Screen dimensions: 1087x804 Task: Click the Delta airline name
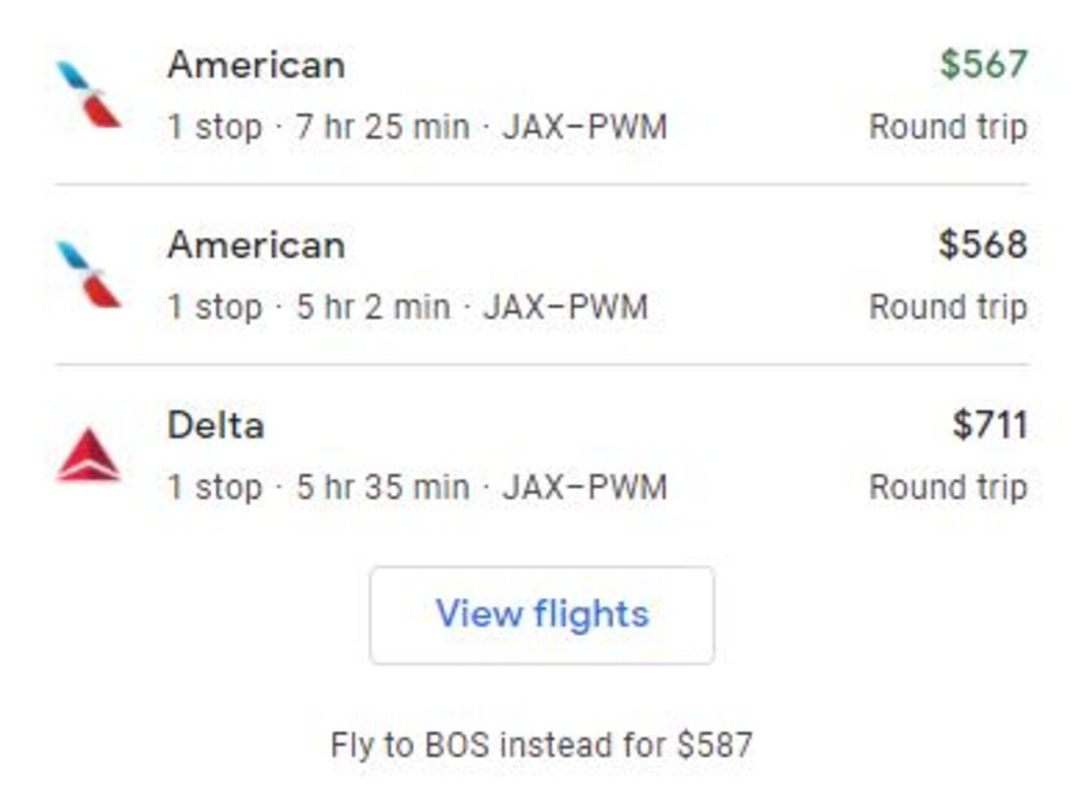[216, 426]
